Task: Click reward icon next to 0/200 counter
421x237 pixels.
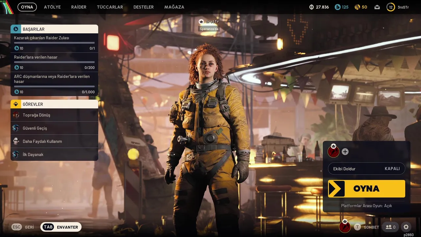Action: 16,67
